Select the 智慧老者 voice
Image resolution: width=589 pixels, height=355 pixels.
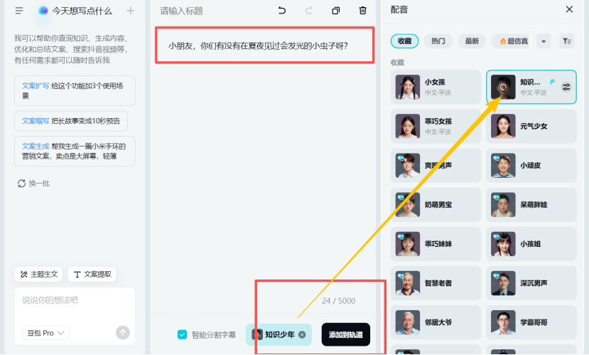(x=436, y=283)
